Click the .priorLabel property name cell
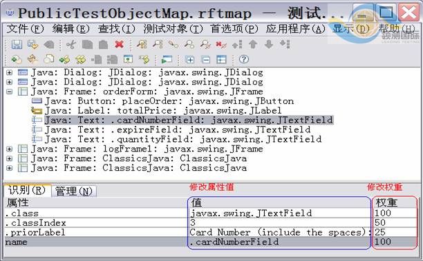This screenshot has height=261, width=423. coord(96,232)
